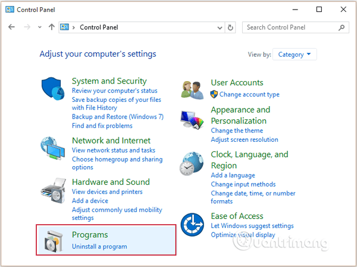The height and width of the screenshot is (267, 357).
Task: Open Save backup copies with File History
Action: point(117,104)
